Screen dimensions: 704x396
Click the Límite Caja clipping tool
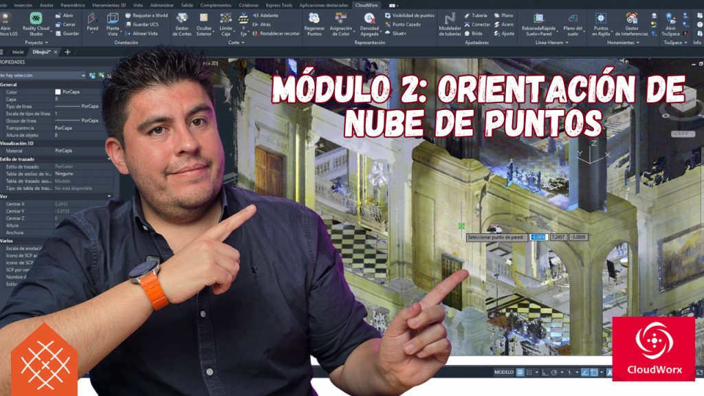[225, 24]
